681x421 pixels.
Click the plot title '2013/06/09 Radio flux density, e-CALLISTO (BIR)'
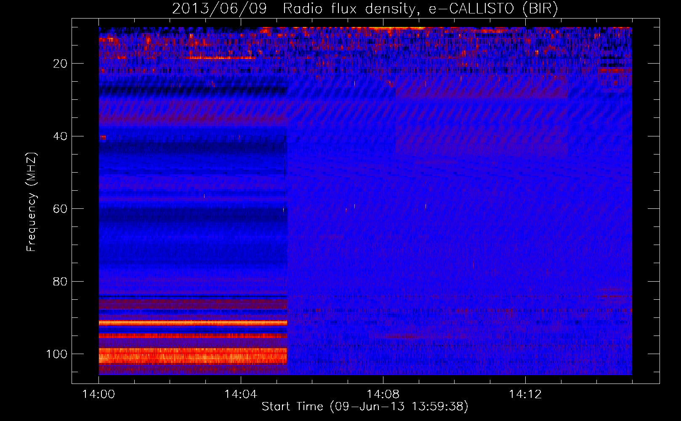coord(365,9)
